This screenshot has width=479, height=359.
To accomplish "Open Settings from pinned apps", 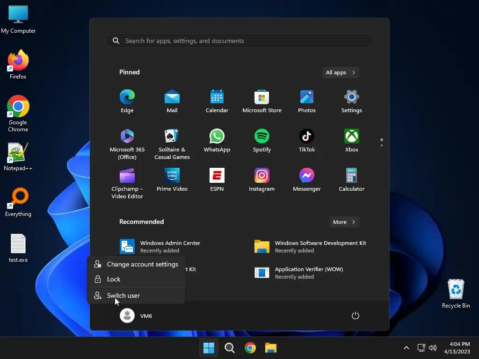I will [352, 101].
